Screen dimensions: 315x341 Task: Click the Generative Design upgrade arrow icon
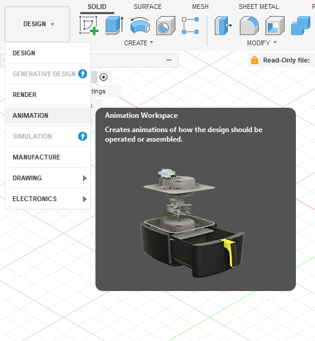coord(82,74)
